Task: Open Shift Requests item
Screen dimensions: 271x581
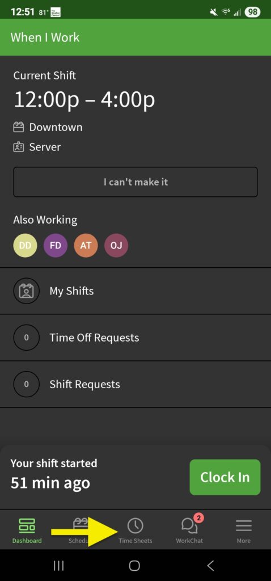Action: [x=135, y=384]
